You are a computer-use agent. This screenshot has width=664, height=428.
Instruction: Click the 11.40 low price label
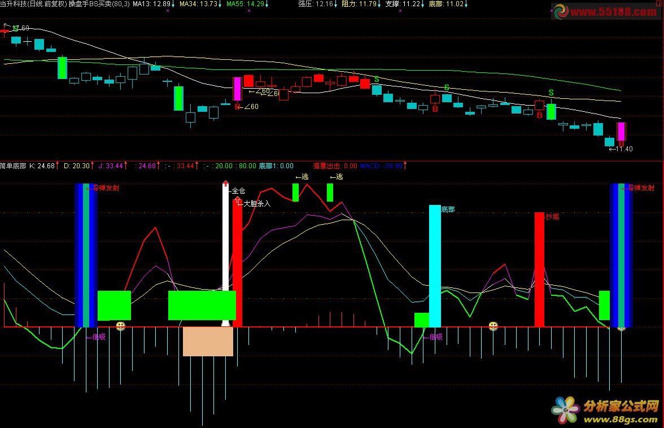624,149
